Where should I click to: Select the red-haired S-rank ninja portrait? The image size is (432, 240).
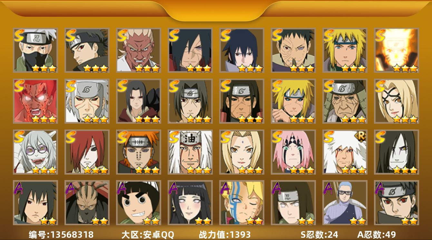click(87, 152)
